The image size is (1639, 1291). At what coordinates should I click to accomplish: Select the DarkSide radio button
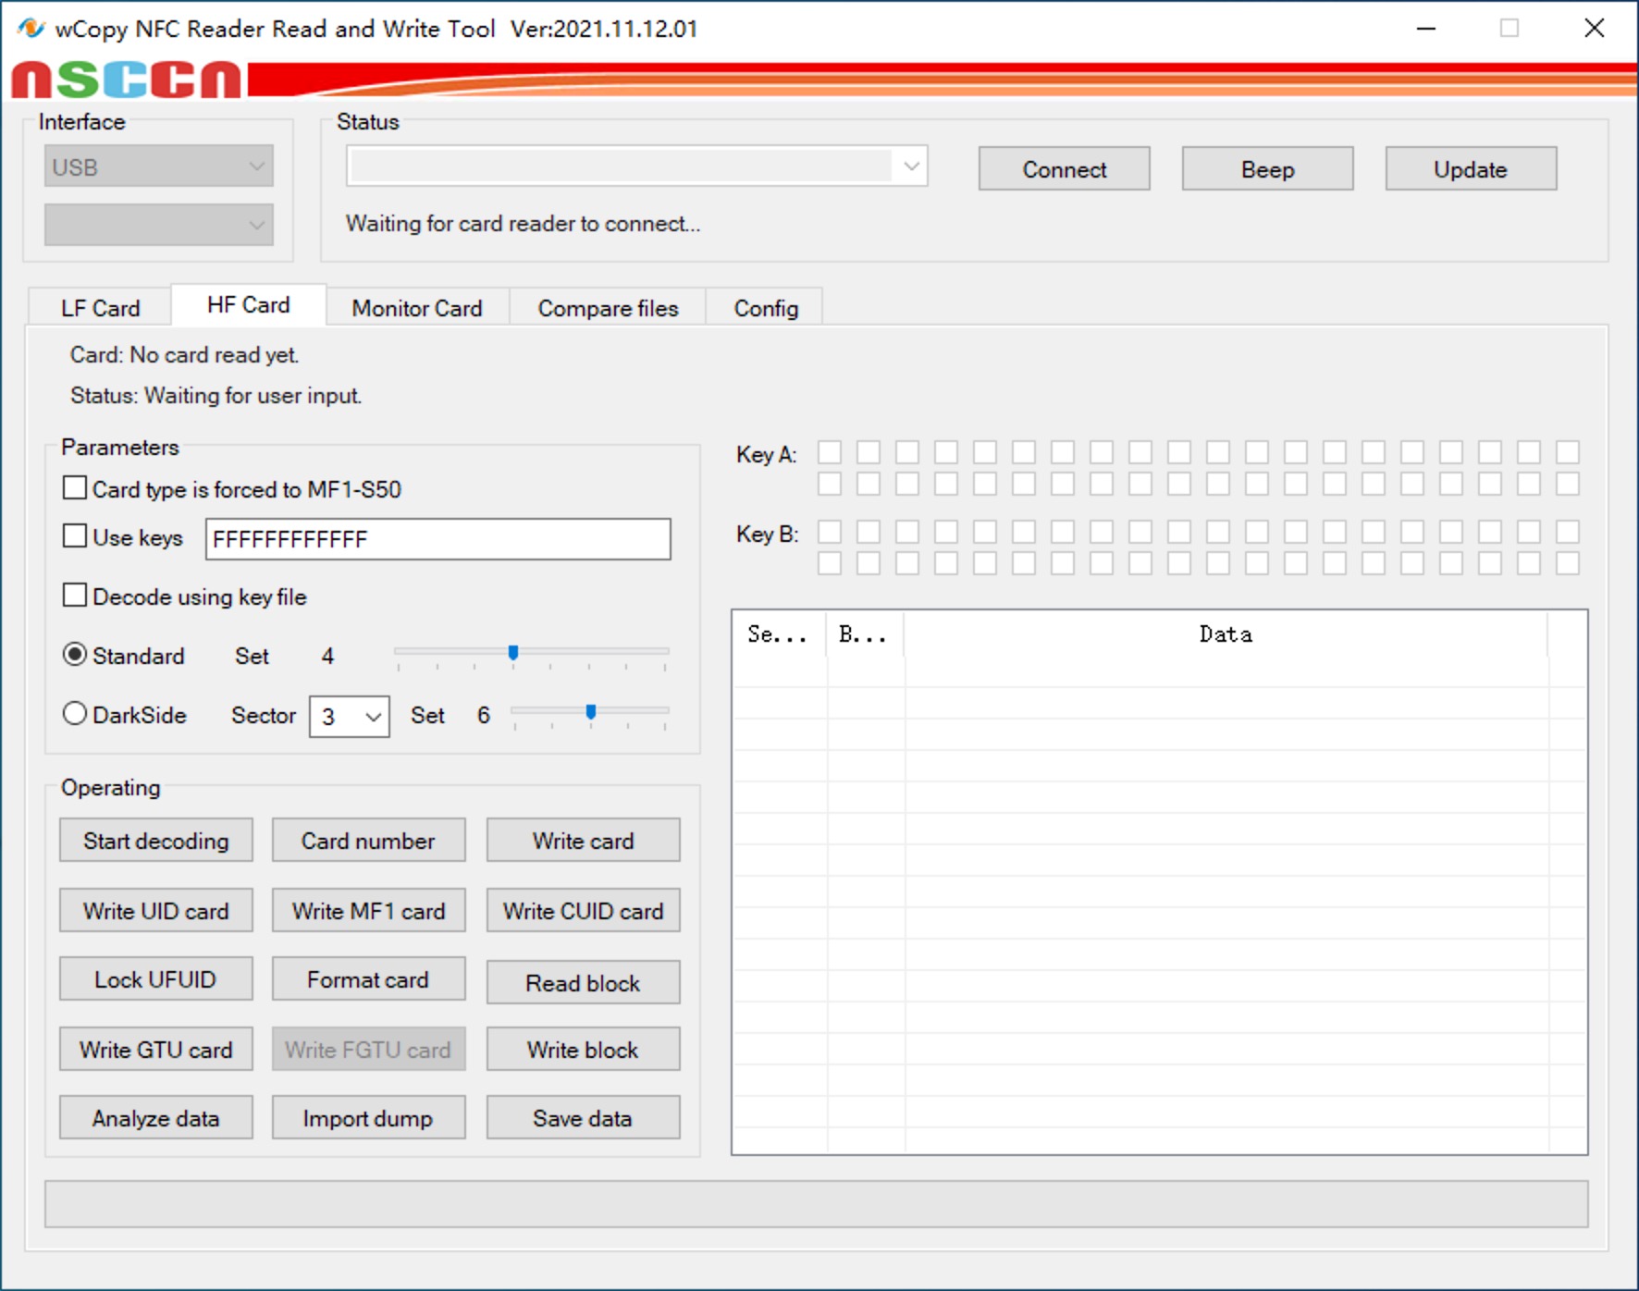[x=75, y=714]
